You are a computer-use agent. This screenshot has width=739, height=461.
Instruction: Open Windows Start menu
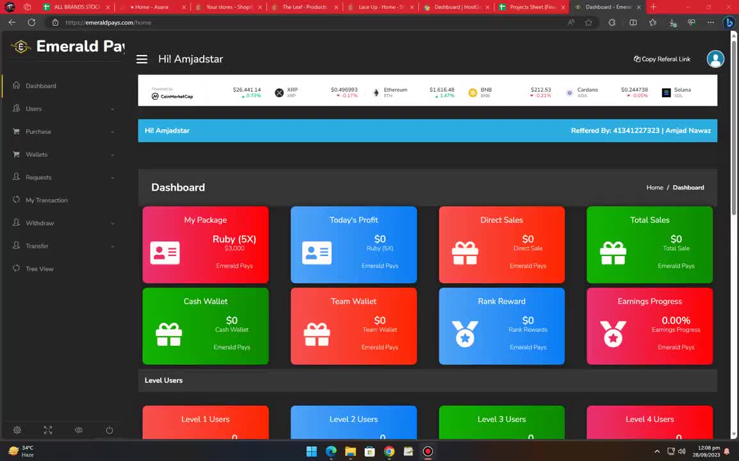pos(311,451)
